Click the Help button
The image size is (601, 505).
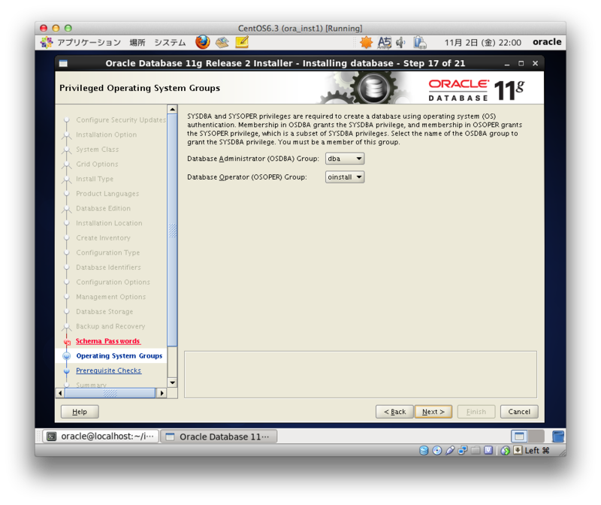click(80, 411)
